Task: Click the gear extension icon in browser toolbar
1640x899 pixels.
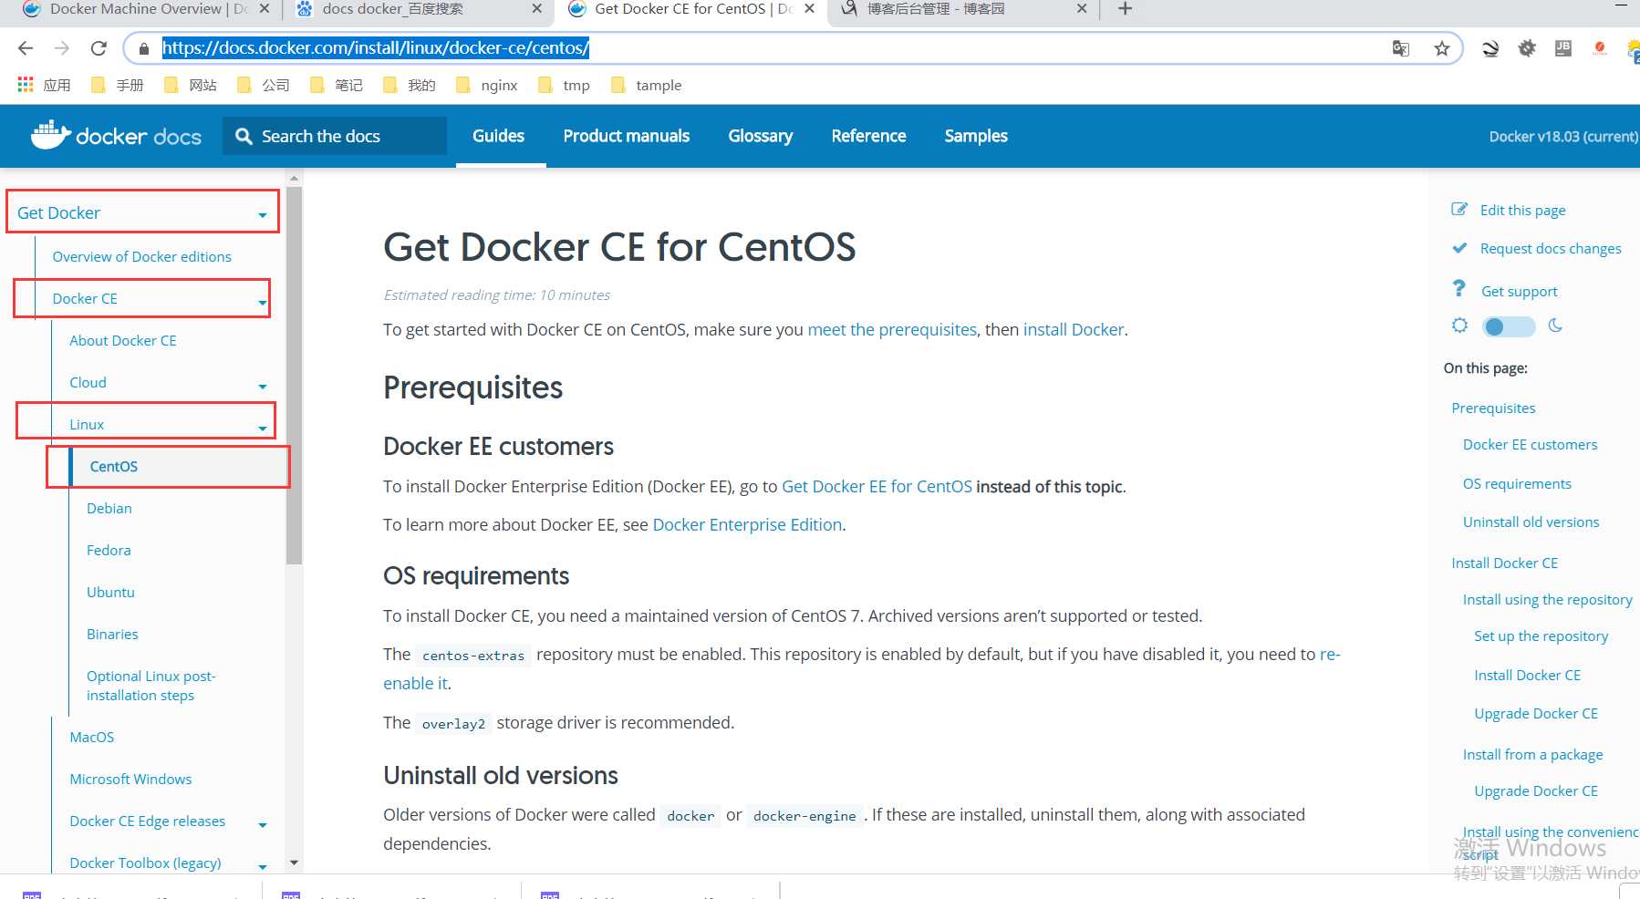Action: click(1527, 48)
